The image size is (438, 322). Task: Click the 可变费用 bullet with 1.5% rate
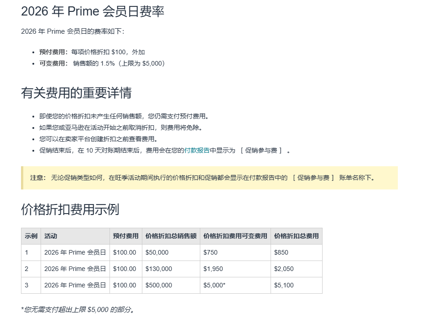[x=102, y=63]
